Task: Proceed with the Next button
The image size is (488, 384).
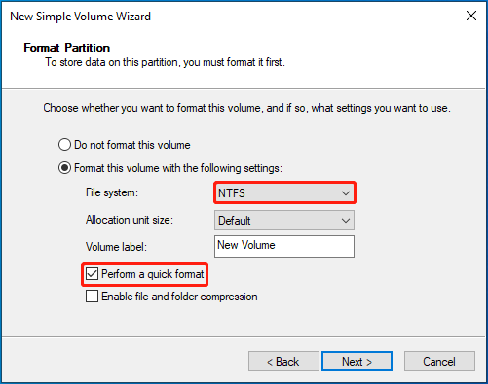Action: pos(357,362)
